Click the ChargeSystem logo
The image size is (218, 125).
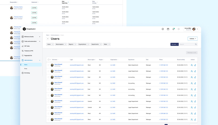pos(29,29)
